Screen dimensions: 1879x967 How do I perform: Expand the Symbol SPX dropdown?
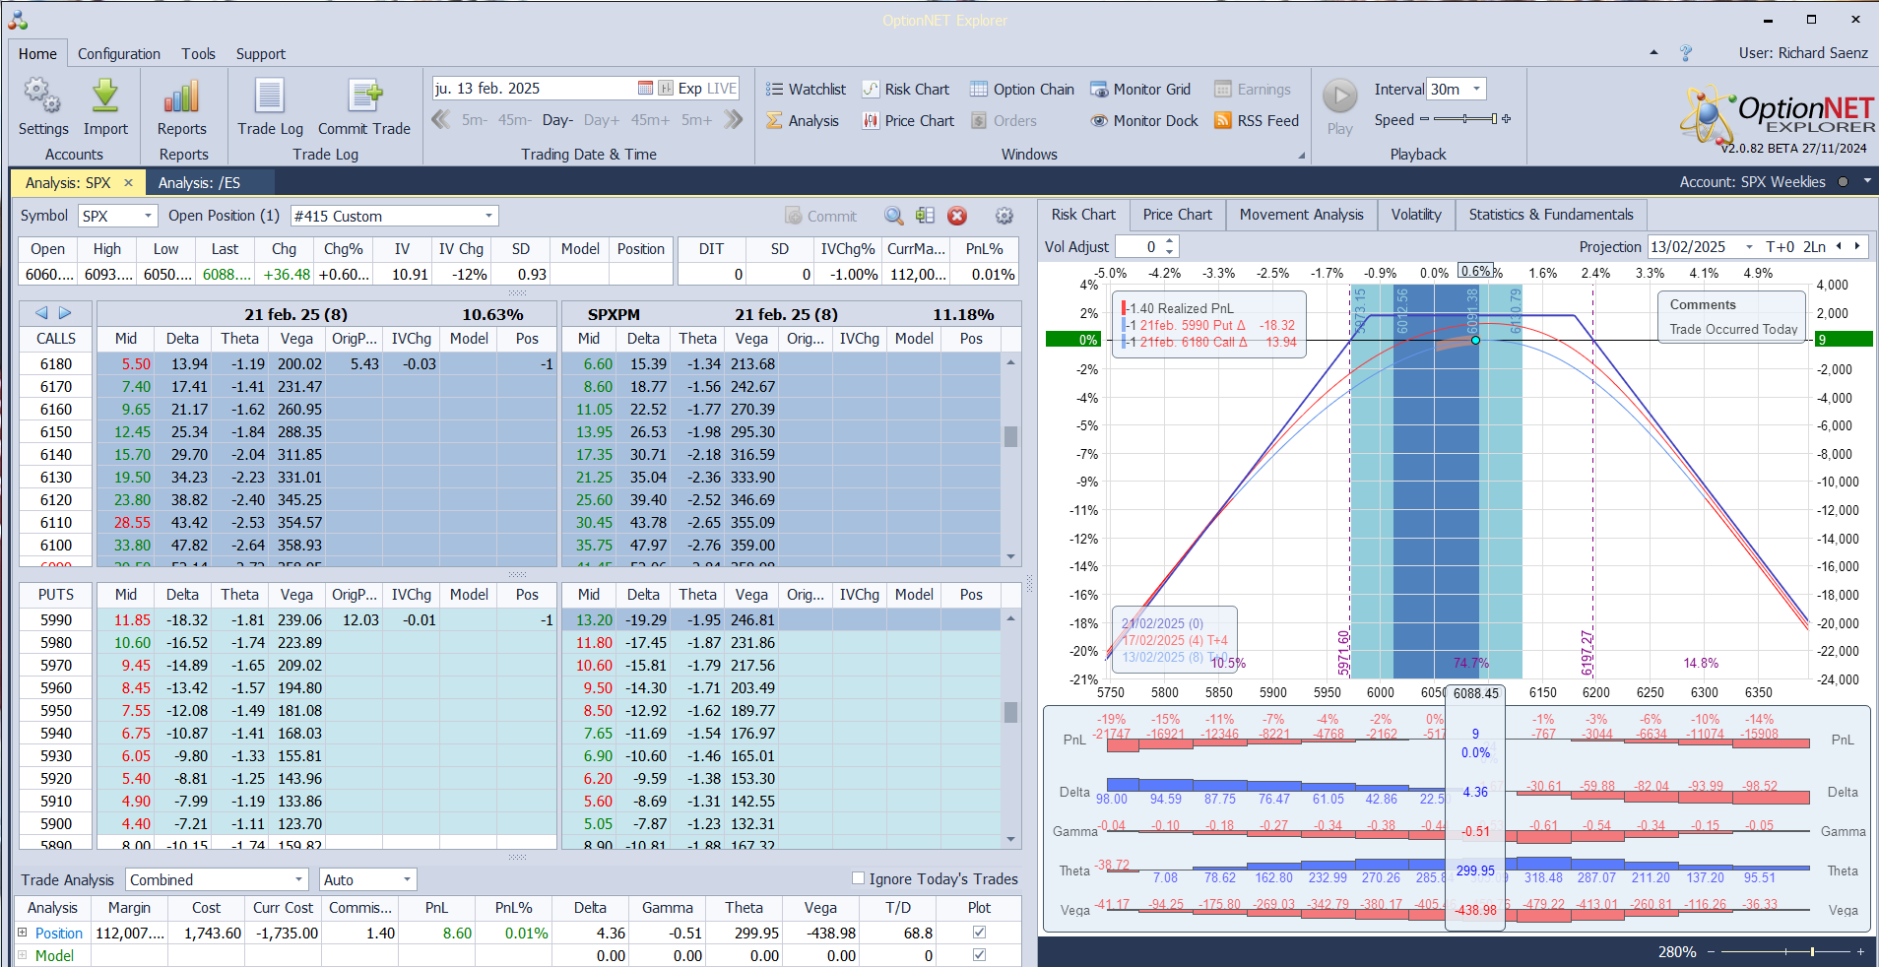click(148, 217)
